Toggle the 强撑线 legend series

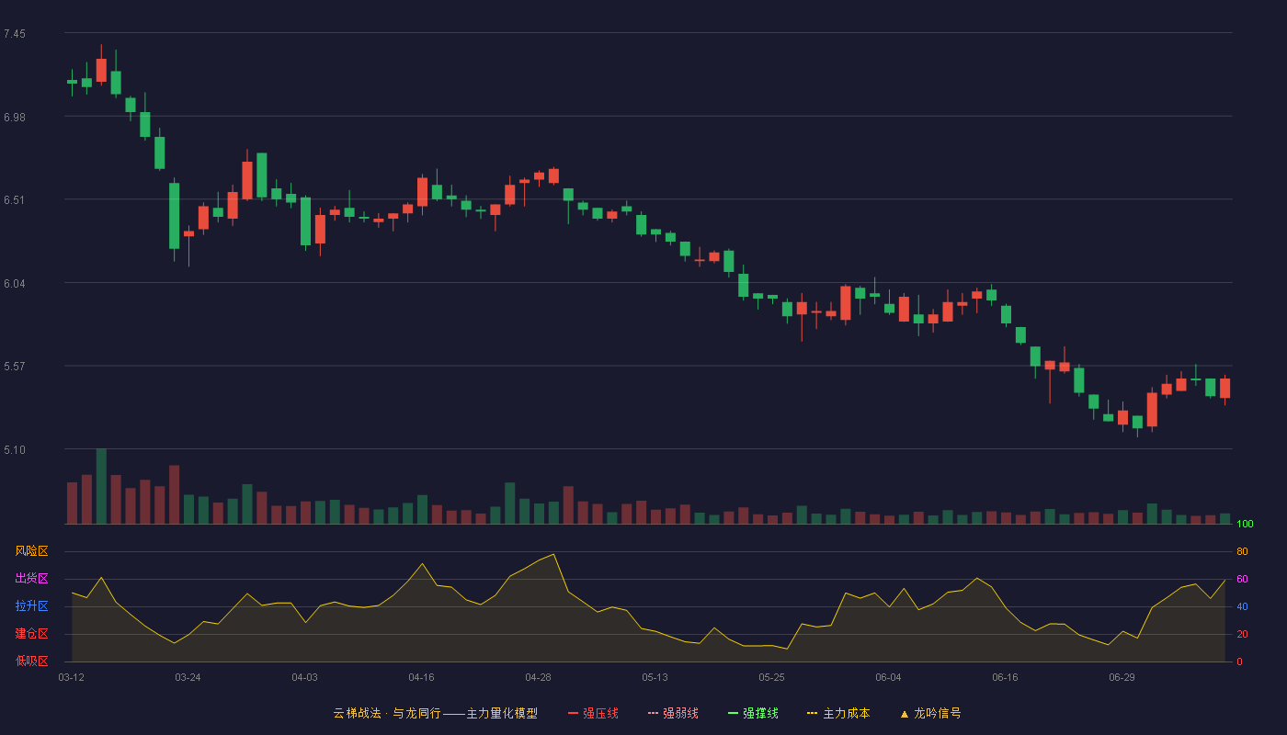tap(753, 713)
